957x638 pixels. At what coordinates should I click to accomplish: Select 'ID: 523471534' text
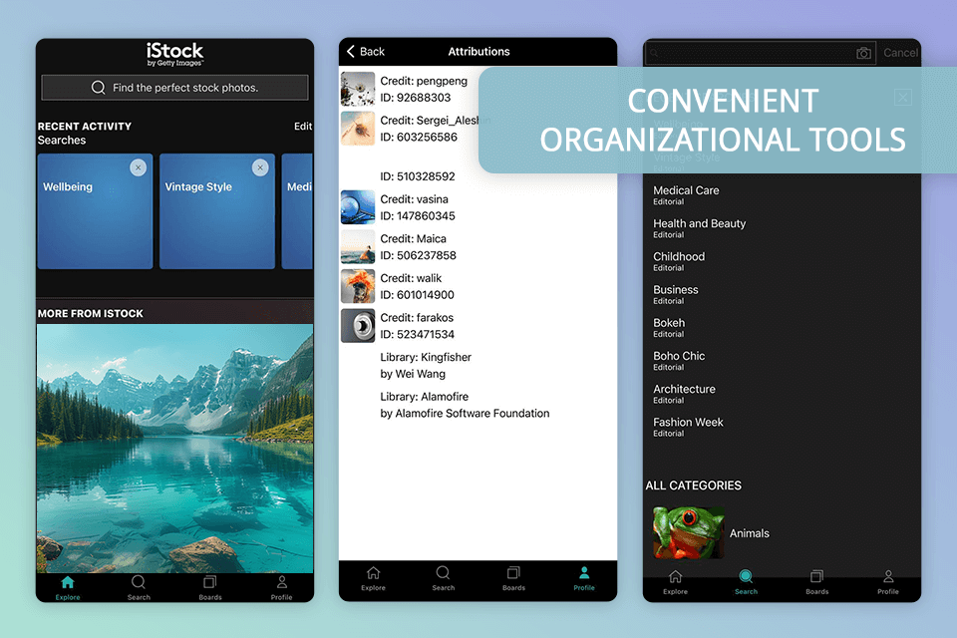417,335
